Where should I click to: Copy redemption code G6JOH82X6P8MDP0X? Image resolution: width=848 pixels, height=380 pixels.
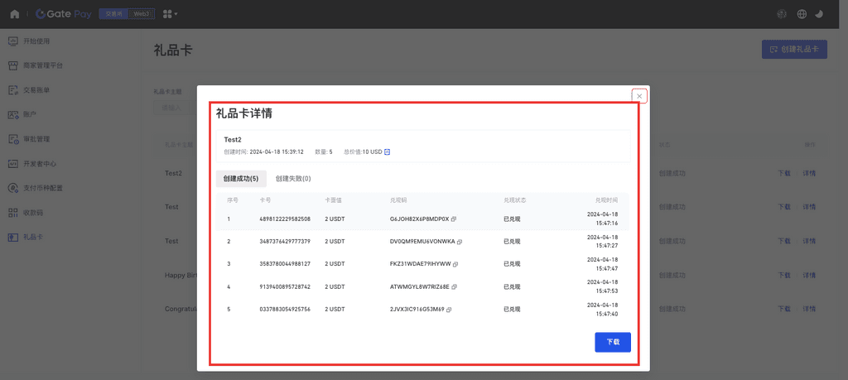[x=454, y=219]
